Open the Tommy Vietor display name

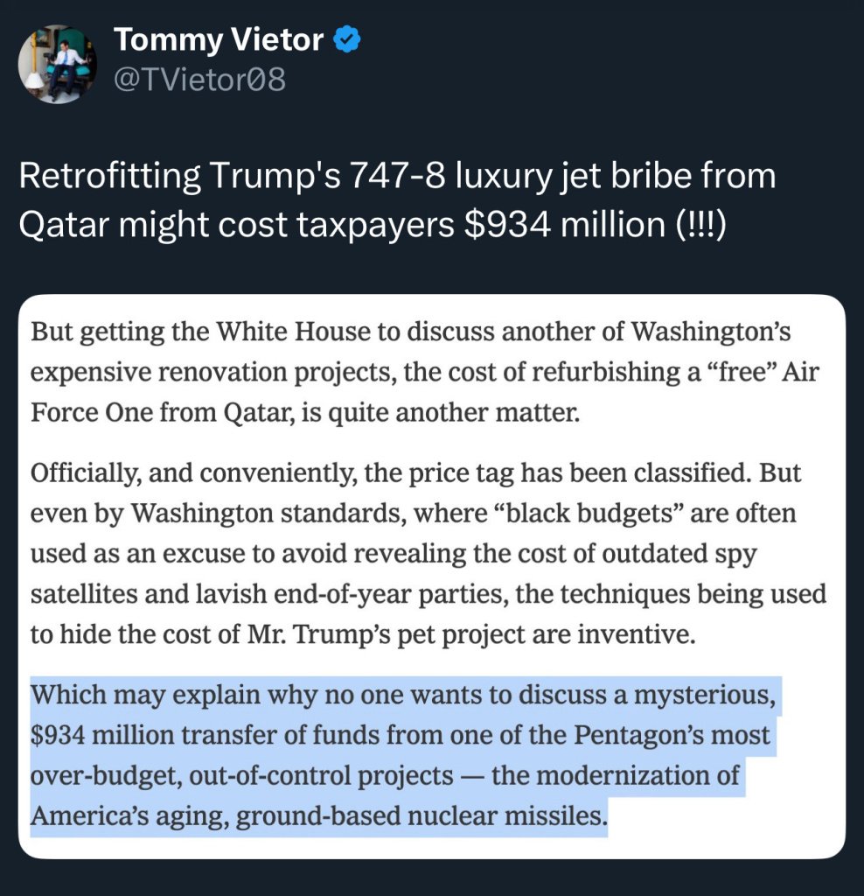click(219, 40)
